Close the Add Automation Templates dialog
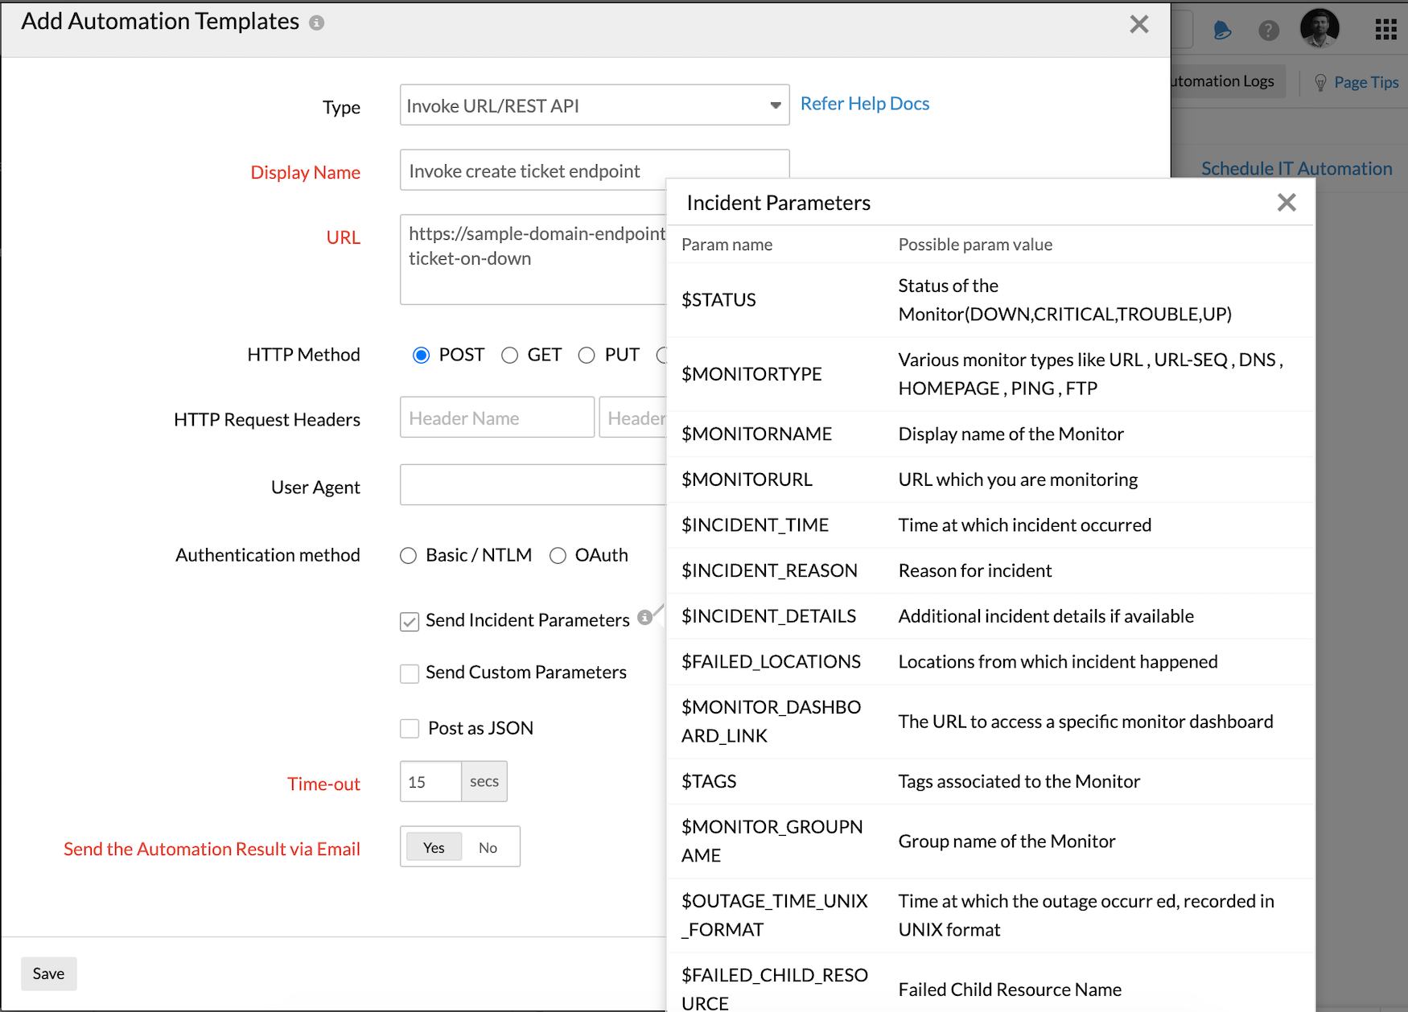 [x=1139, y=24]
